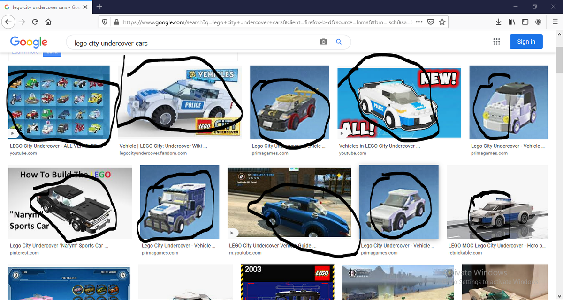The height and width of the screenshot is (300, 563).
Task: Play icon on blue convertible video thumbnail
Action: pyautogui.click(x=232, y=233)
